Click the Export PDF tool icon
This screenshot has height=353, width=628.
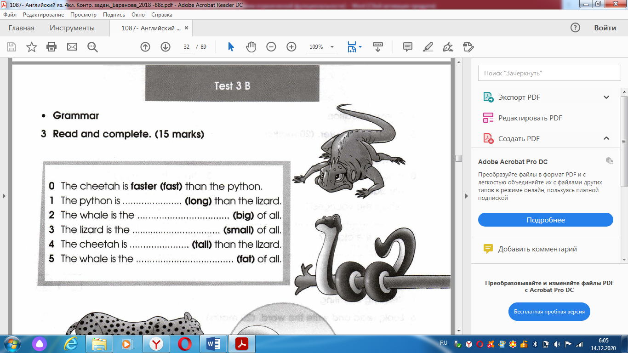pyautogui.click(x=488, y=97)
